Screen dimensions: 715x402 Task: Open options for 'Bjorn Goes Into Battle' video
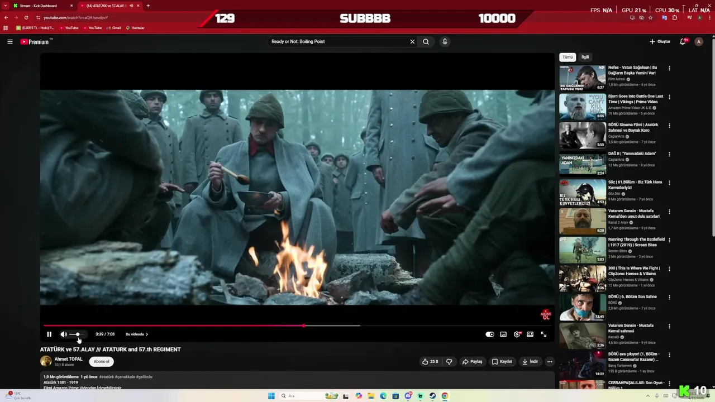point(669,97)
